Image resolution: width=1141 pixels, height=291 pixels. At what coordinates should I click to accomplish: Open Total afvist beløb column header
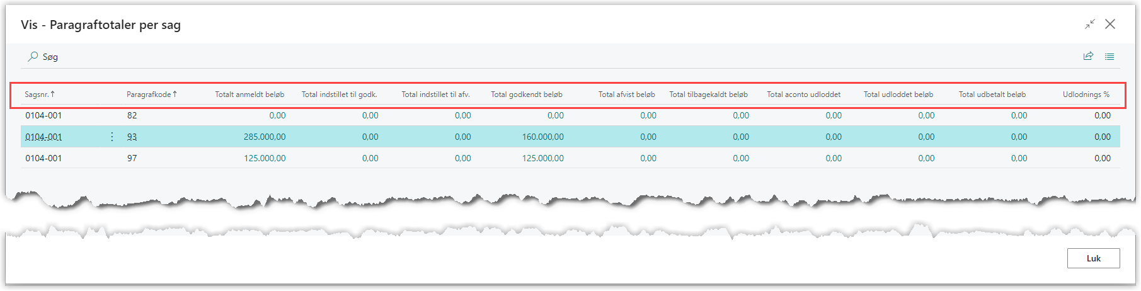627,94
